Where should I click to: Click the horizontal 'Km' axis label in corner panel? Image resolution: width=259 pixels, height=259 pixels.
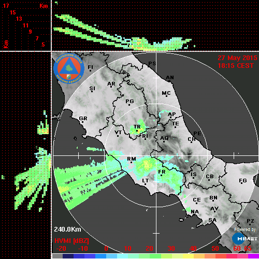[x=44, y=6]
